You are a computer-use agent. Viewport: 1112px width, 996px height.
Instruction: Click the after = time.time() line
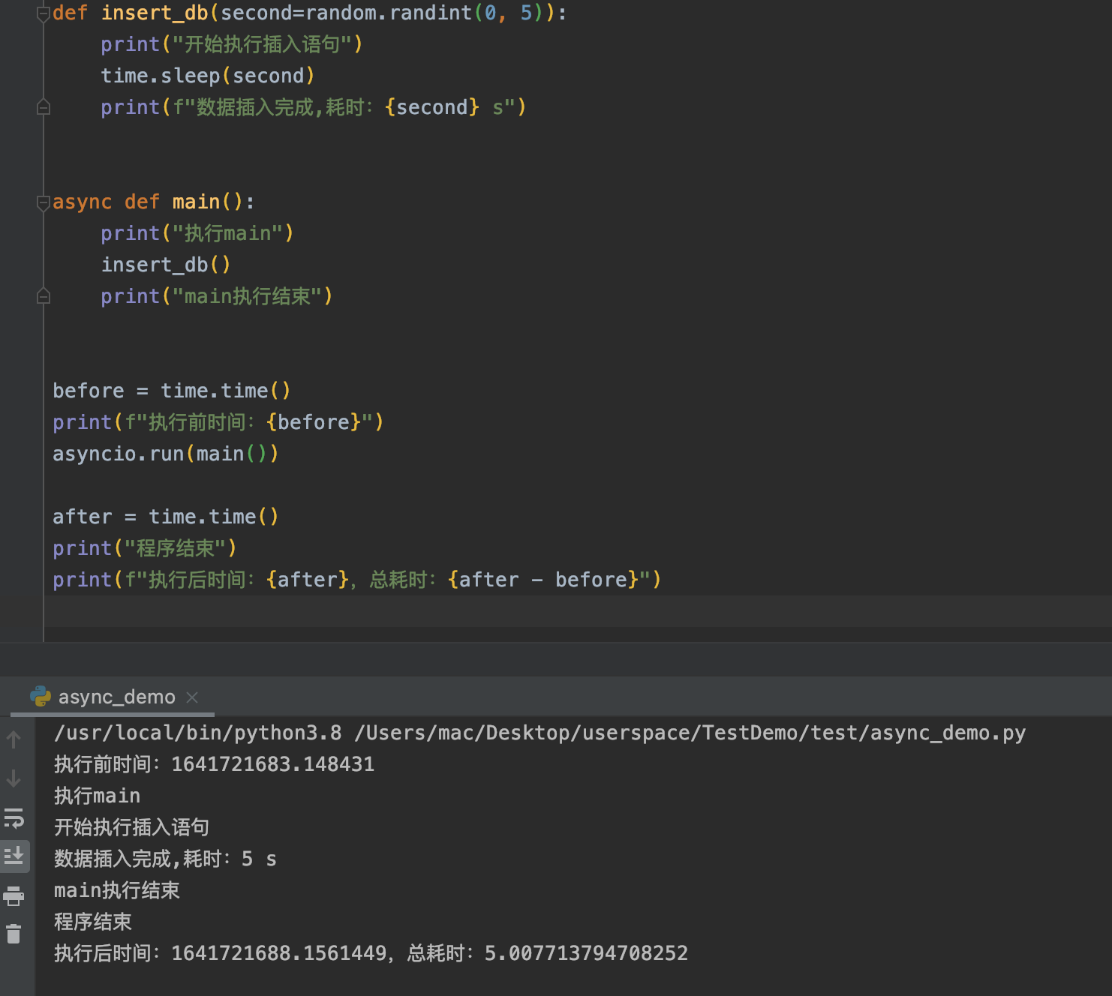(166, 517)
